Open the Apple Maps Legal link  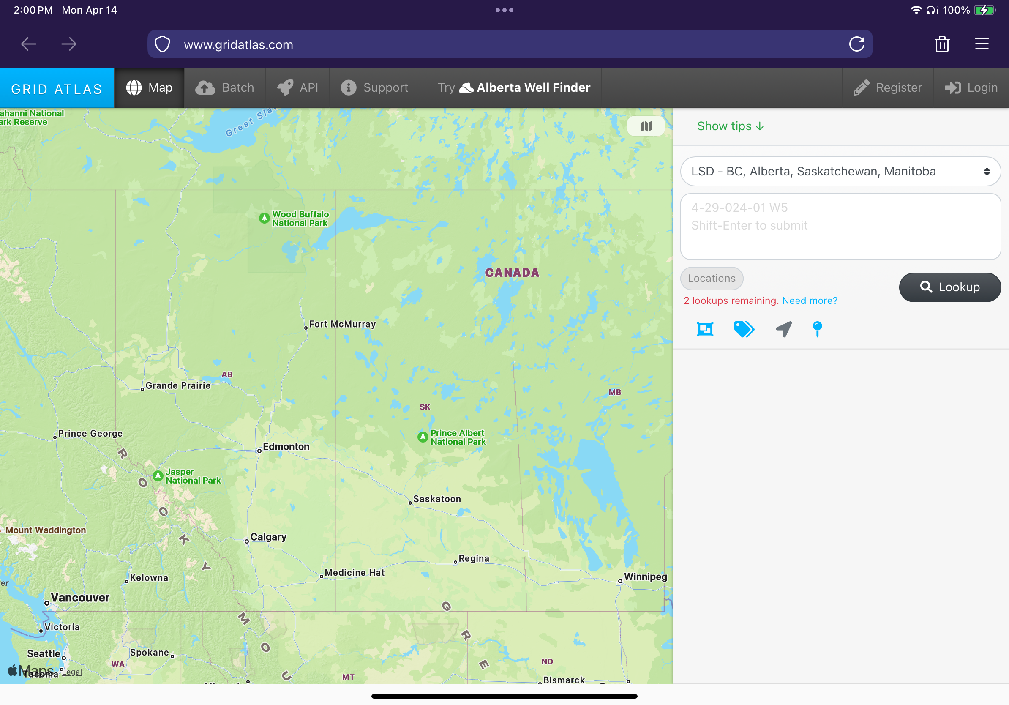(72, 672)
